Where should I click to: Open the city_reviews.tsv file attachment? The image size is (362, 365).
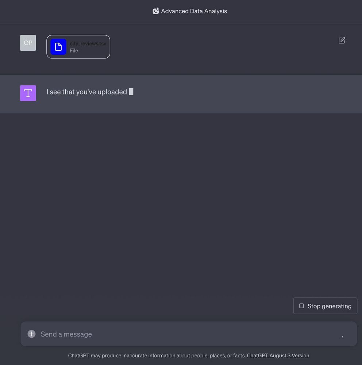click(x=78, y=47)
